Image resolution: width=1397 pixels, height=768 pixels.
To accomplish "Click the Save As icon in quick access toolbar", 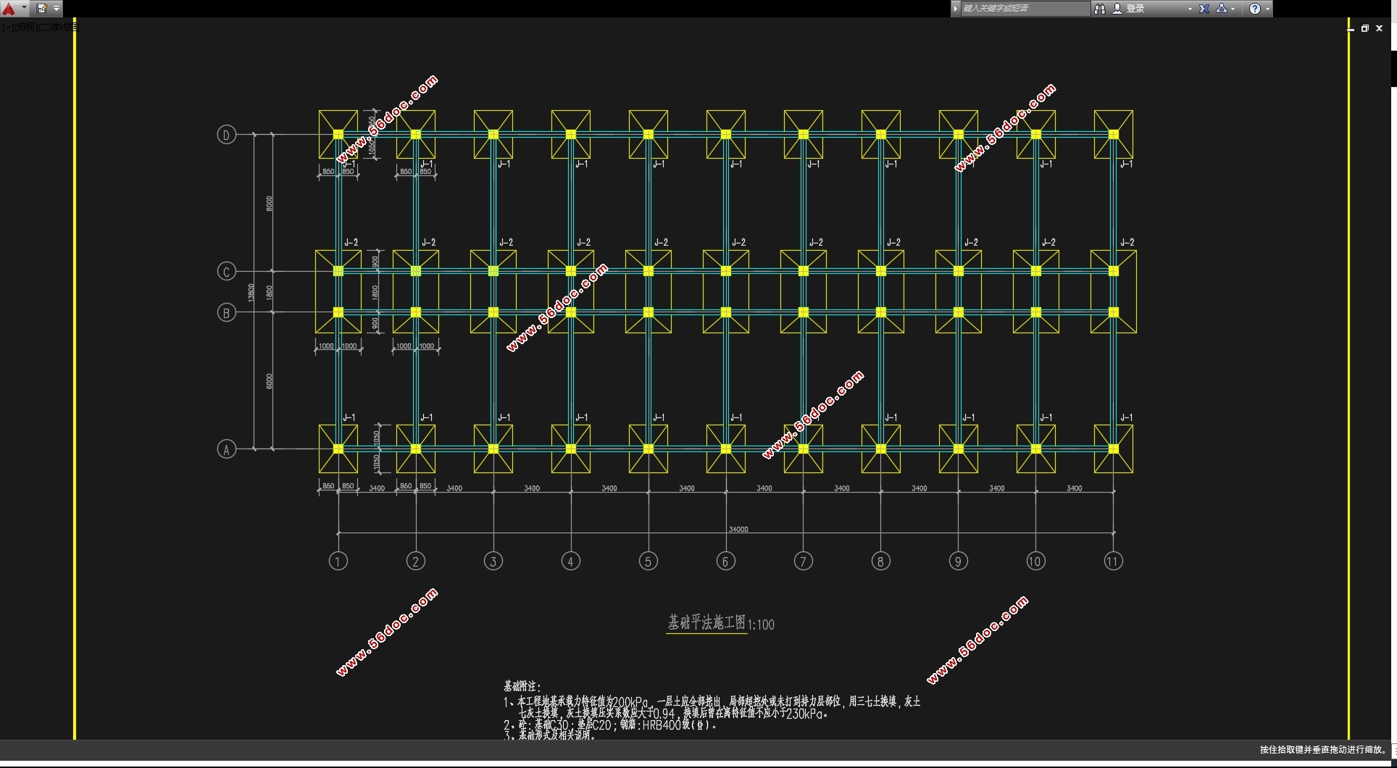I will [41, 9].
